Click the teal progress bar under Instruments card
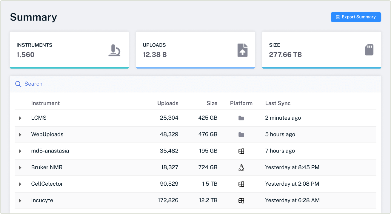Screen dimensions: 391x214 pos(69,68)
